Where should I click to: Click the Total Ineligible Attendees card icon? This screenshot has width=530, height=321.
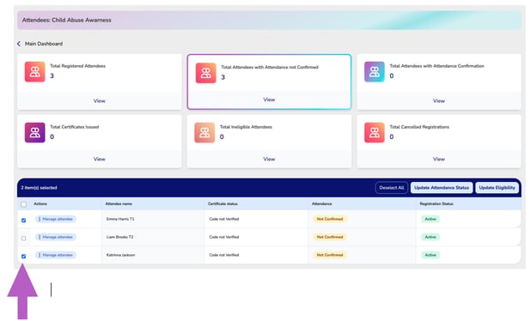(x=204, y=132)
